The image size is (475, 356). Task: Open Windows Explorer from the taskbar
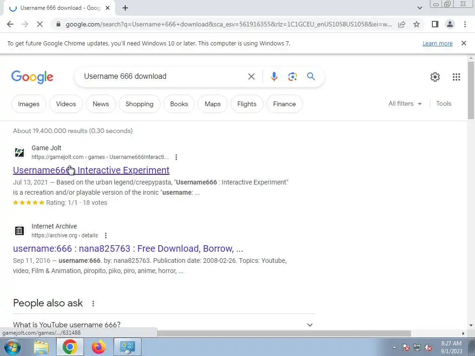[41, 347]
